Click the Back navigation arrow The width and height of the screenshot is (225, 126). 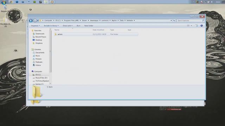pos(31,21)
